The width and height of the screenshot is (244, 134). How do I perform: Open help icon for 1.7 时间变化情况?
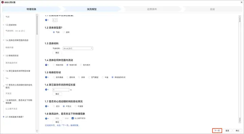[46, 106]
